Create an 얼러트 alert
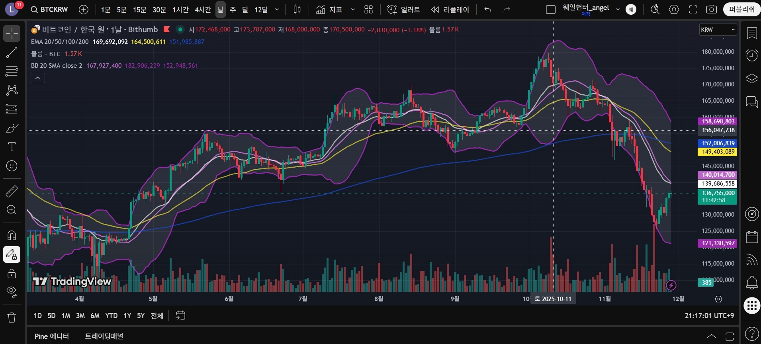Viewport: 761px width, 344px height. (x=403, y=10)
